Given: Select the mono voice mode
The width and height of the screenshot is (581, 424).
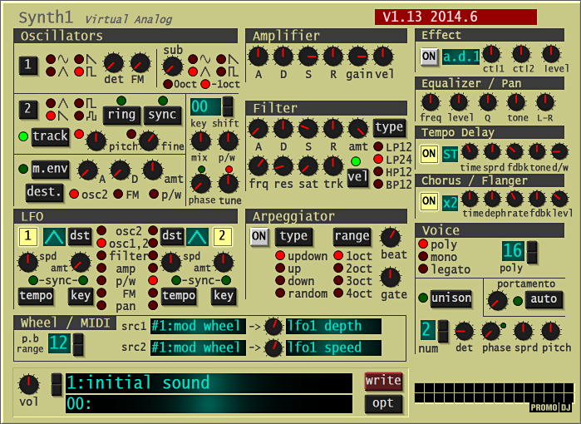Looking at the screenshot, I should (x=424, y=257).
